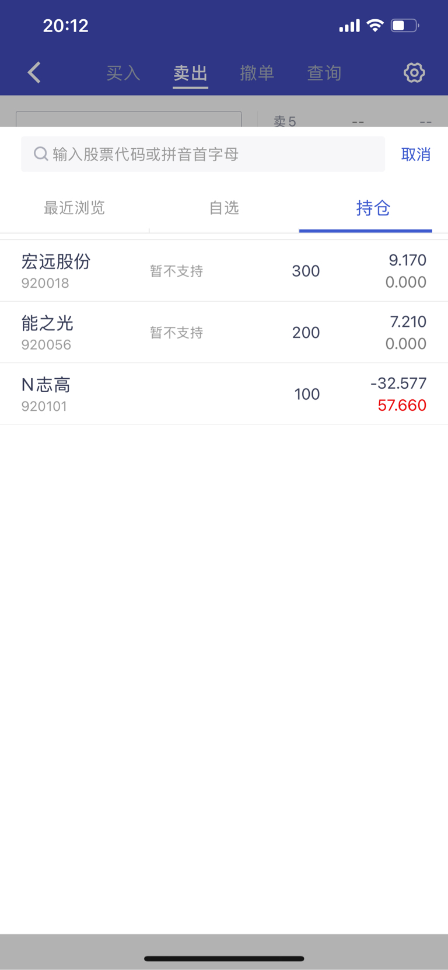Show the 自选 watchlist tab

tap(224, 208)
